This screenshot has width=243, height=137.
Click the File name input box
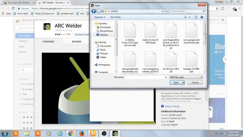(145, 77)
